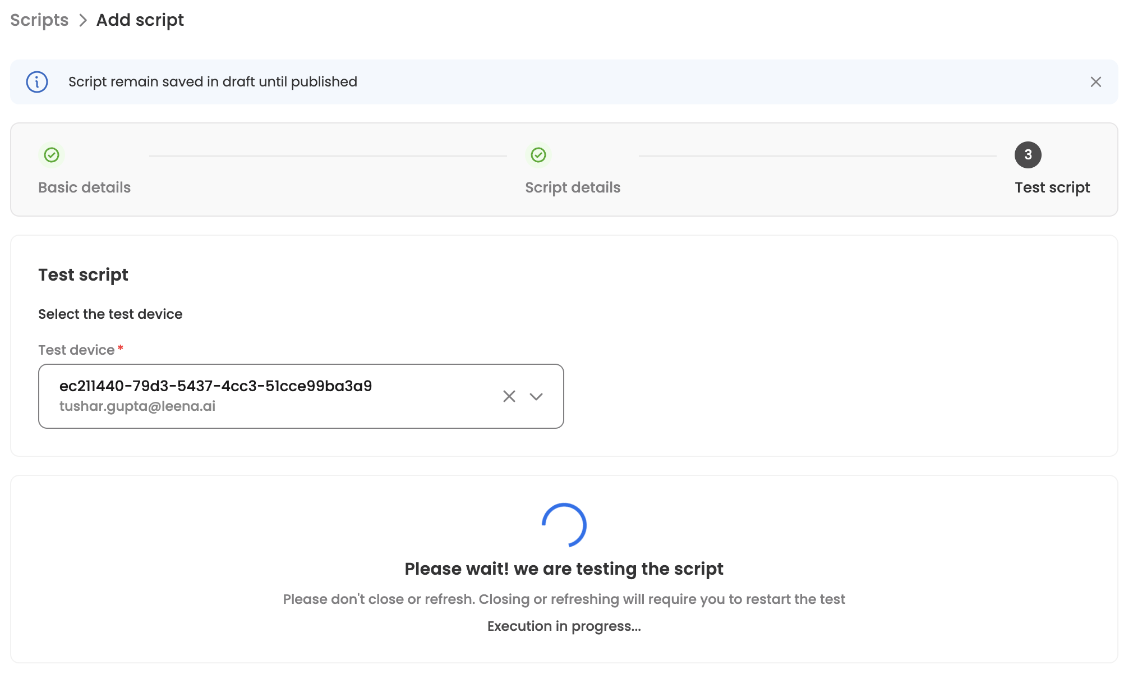
Task: Select the Script details step label
Action: tap(573, 187)
